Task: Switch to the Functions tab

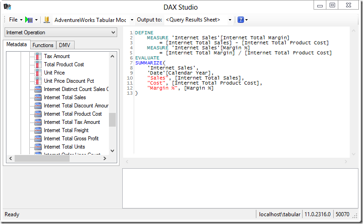Action: point(43,45)
